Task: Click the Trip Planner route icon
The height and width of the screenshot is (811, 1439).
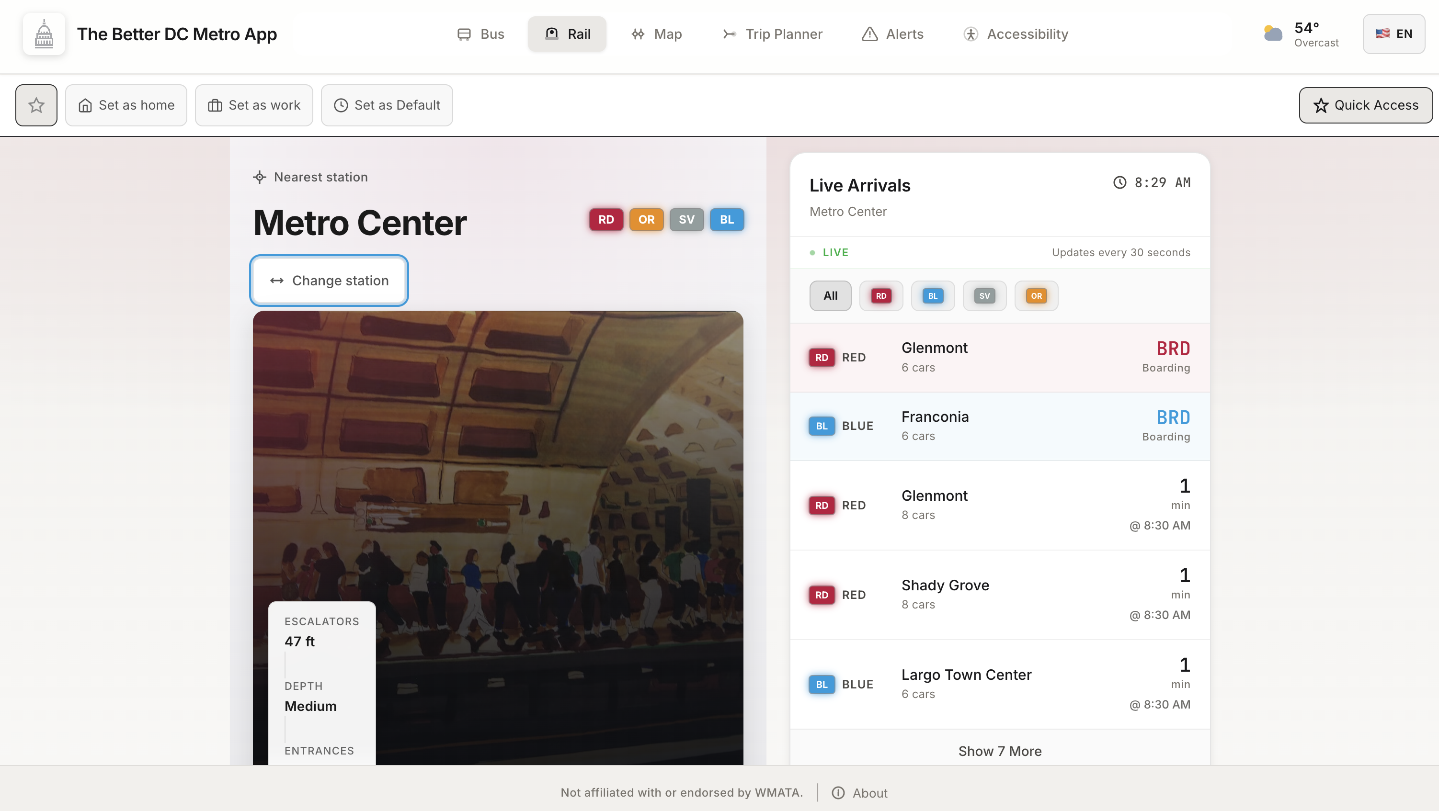Action: pyautogui.click(x=729, y=34)
